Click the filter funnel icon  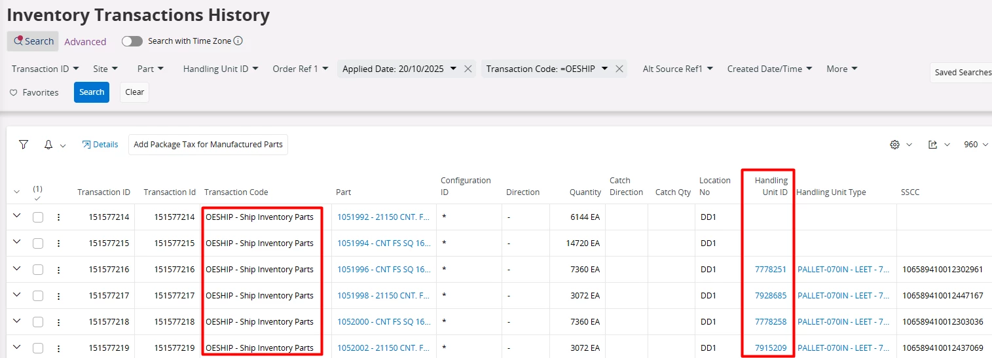coord(24,145)
